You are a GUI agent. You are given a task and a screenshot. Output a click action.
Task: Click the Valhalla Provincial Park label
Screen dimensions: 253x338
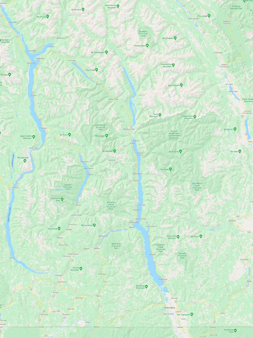point(68,187)
